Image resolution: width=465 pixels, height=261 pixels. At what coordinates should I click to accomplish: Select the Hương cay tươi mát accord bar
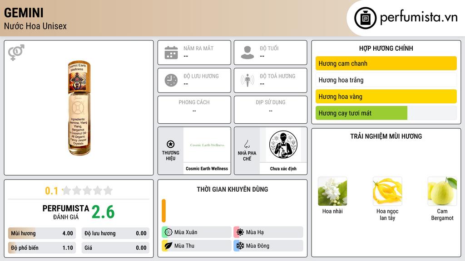point(386,113)
